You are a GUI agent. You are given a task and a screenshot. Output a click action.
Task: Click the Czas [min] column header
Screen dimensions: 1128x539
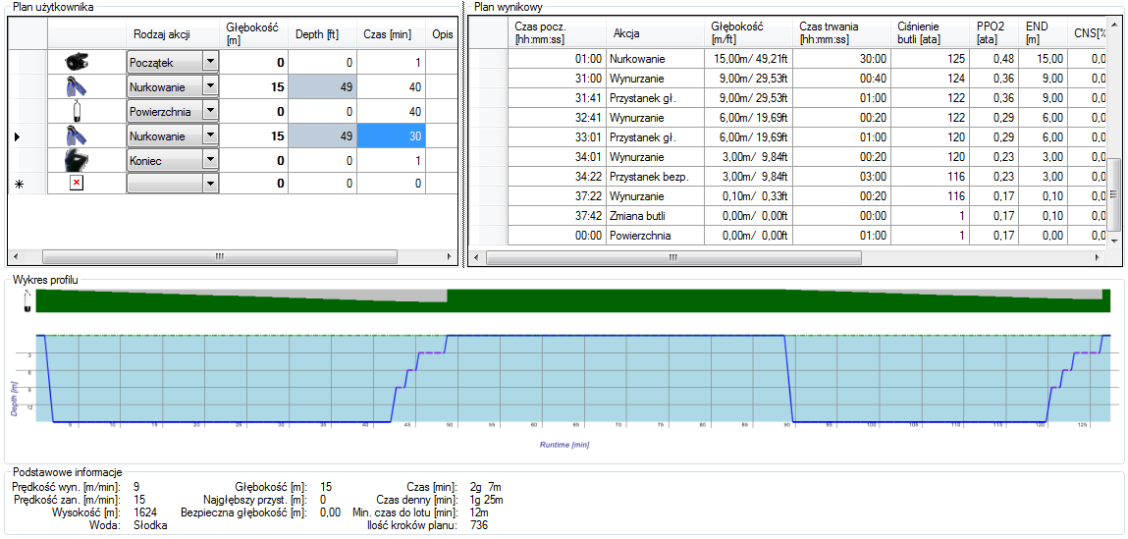391,33
